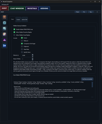Minimize the Neural Companion window
Viewport: 102px width, 124px height.
pyautogui.click(x=91, y=2)
